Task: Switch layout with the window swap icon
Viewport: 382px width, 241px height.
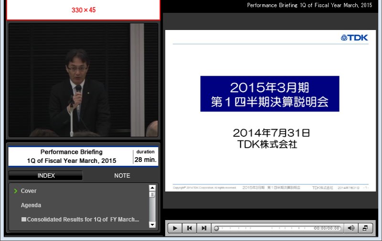Action: [x=365, y=228]
